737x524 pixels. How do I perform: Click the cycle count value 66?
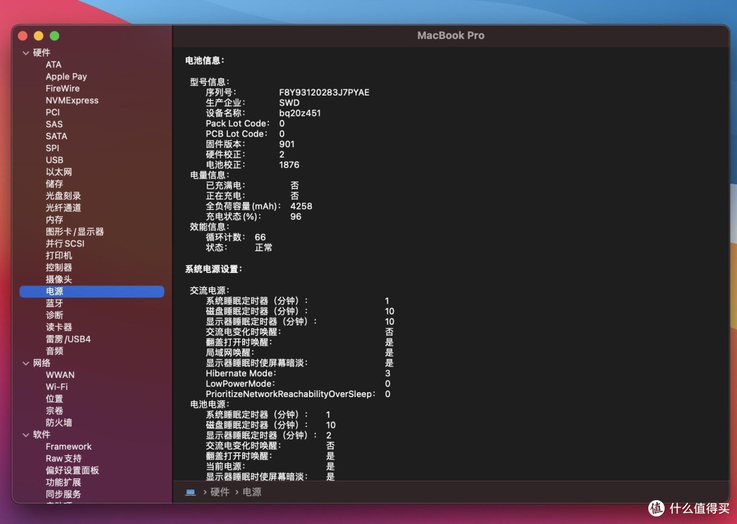point(260,237)
